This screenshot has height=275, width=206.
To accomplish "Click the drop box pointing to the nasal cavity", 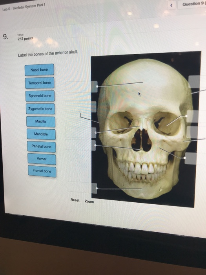I will [x=80, y=145].
